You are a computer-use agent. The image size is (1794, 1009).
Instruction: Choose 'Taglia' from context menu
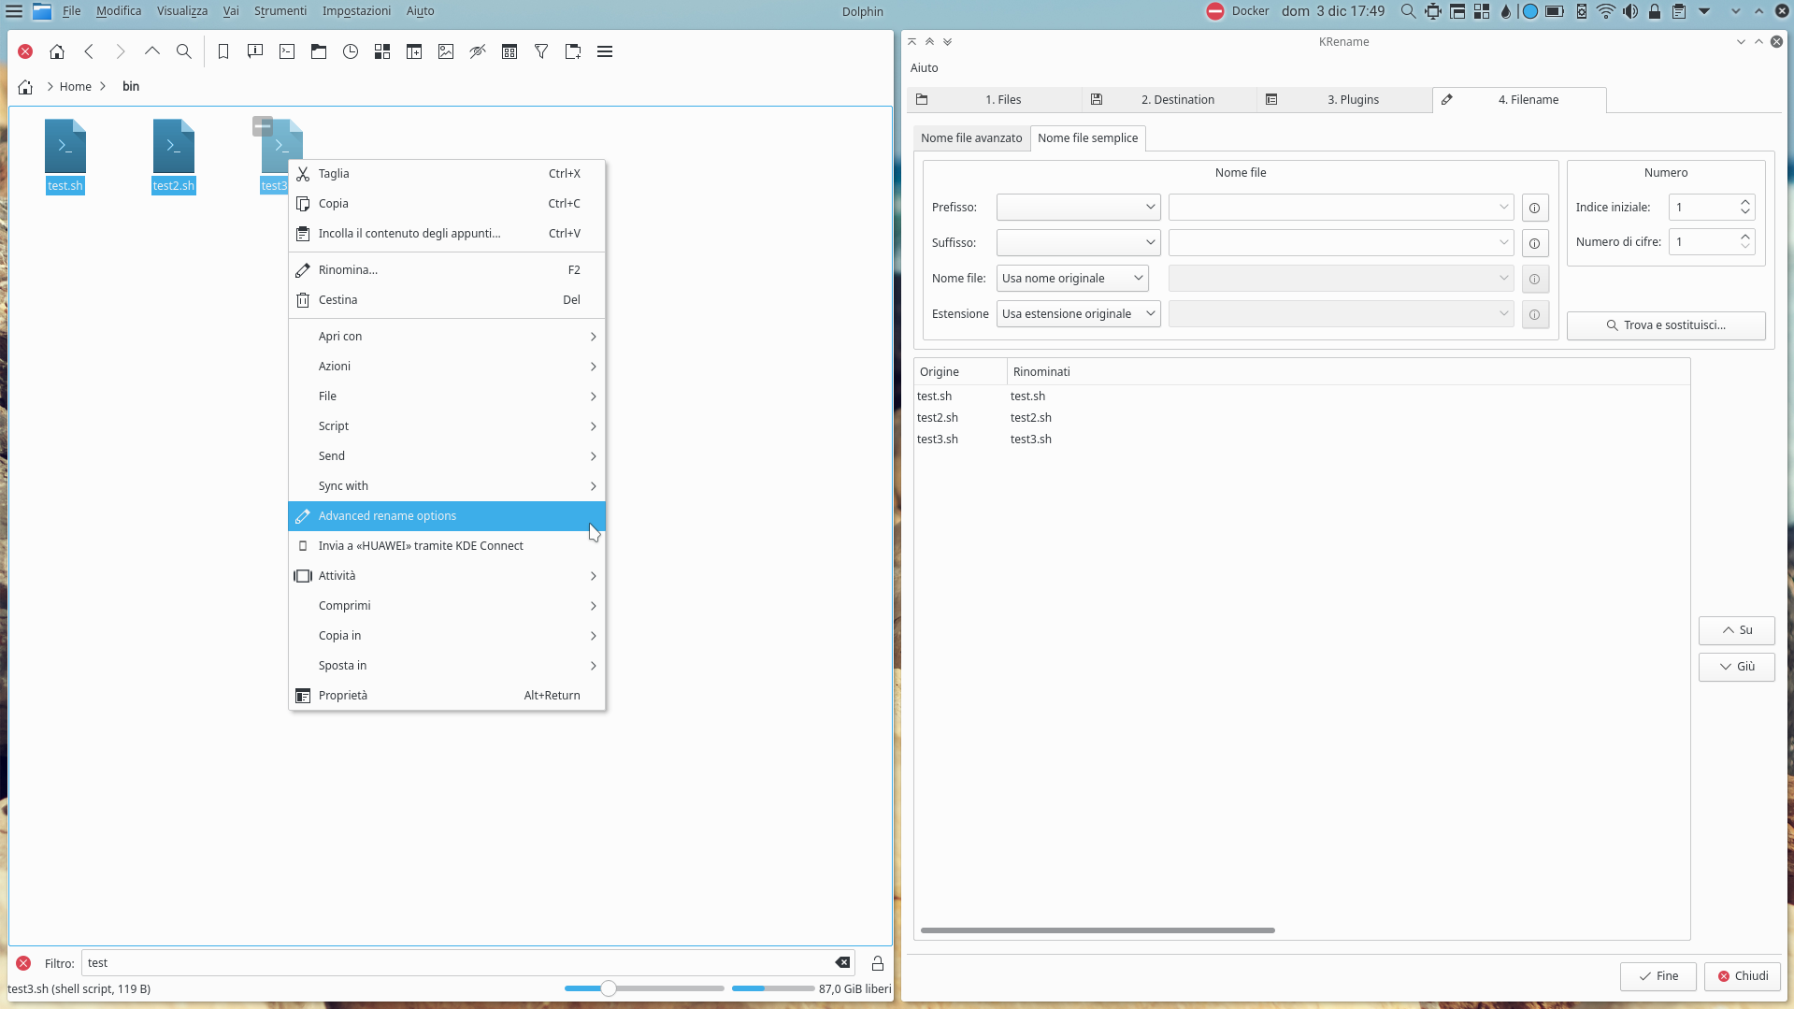click(447, 174)
